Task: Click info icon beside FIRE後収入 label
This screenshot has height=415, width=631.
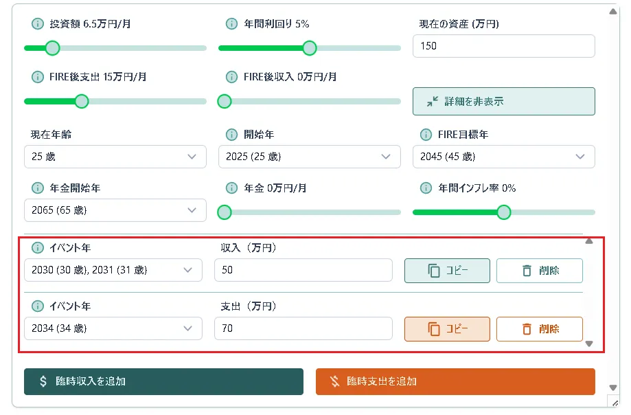Action: [231, 77]
